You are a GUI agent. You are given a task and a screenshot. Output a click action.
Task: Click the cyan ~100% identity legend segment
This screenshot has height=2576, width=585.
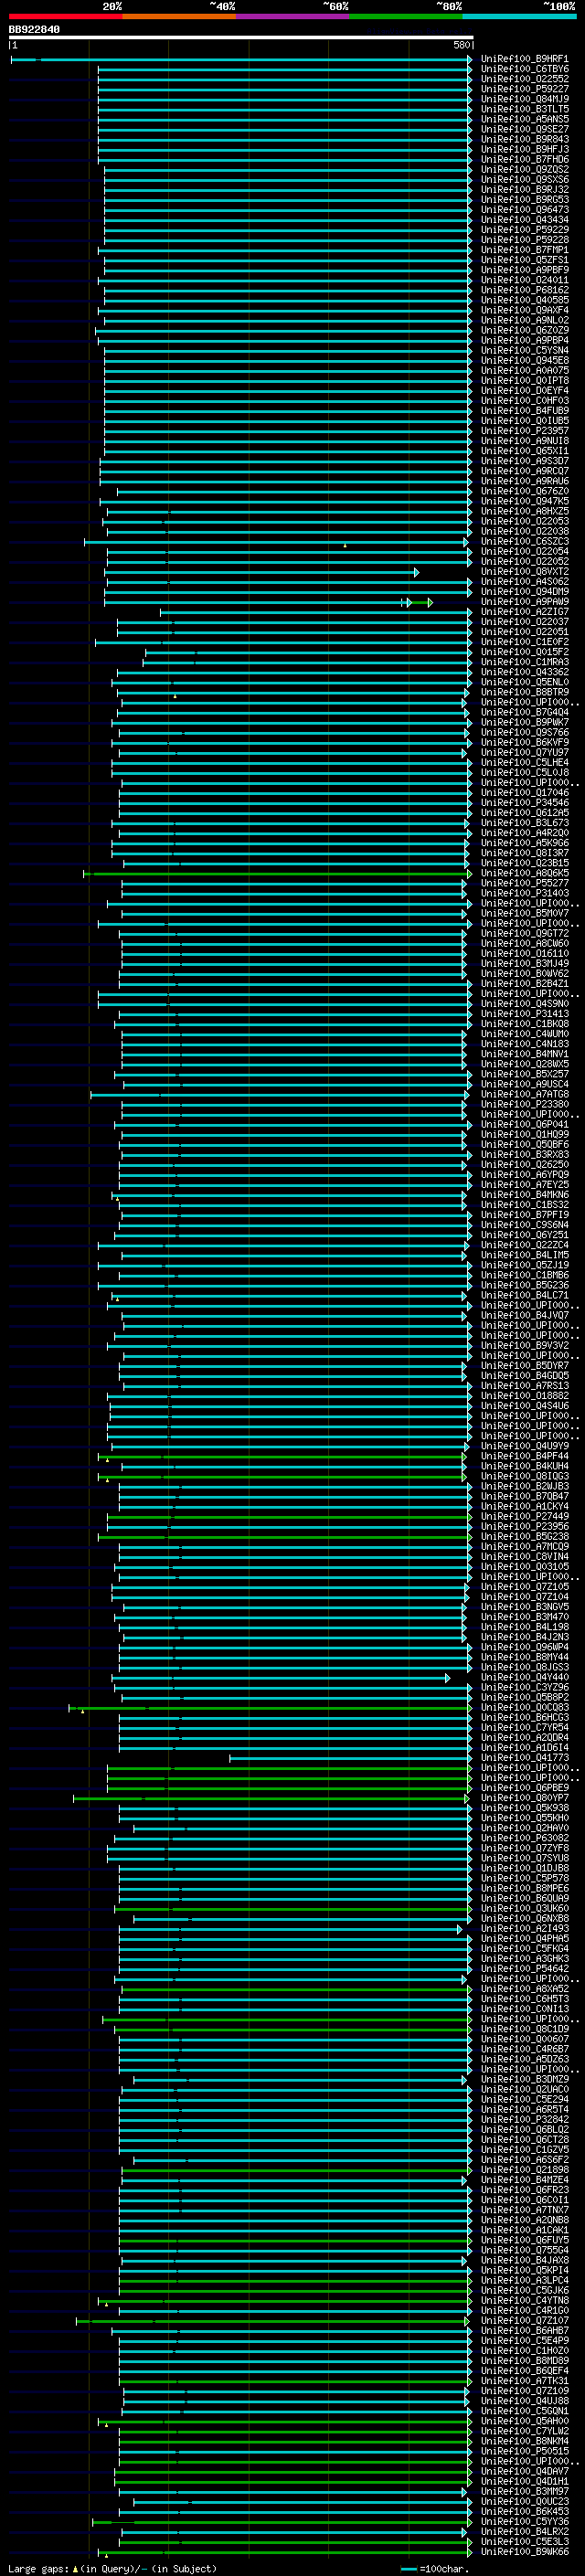tap(519, 16)
